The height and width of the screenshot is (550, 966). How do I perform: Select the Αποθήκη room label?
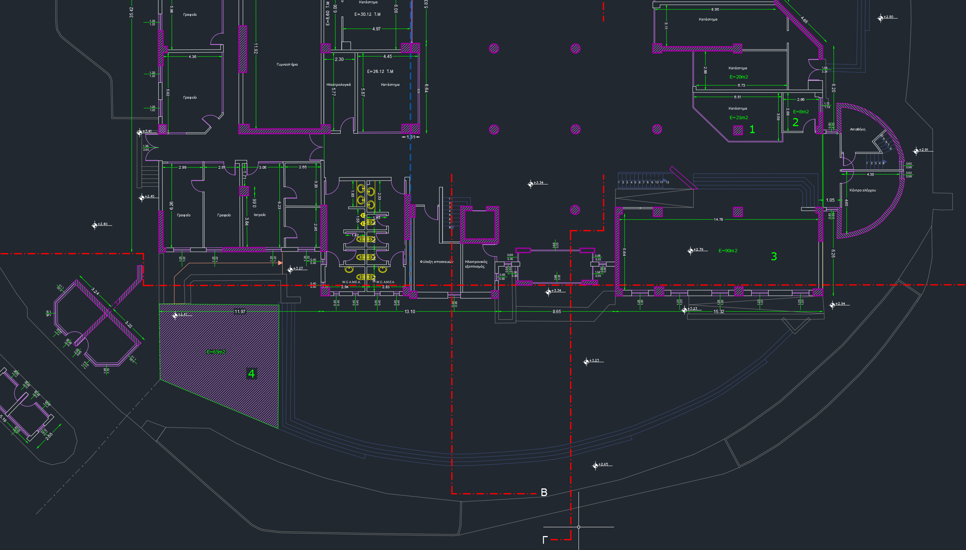click(857, 129)
